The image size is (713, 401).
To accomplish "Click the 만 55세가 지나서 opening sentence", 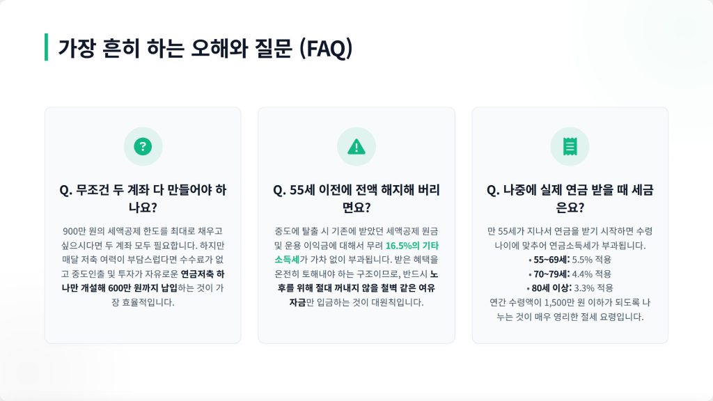I will click(570, 238).
